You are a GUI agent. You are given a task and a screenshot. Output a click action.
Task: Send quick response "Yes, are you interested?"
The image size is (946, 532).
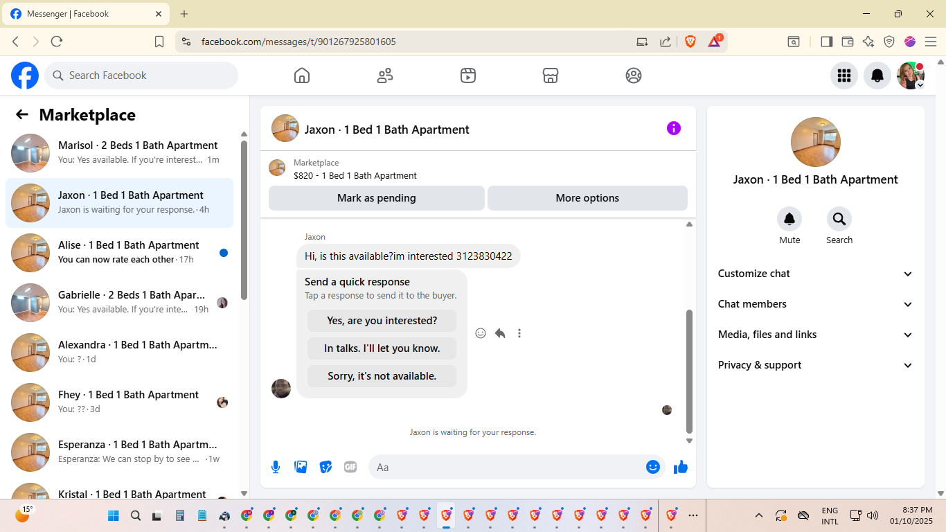pyautogui.click(x=382, y=321)
